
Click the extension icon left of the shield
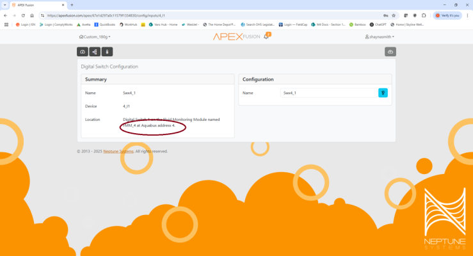pyautogui.click(x=406, y=15)
